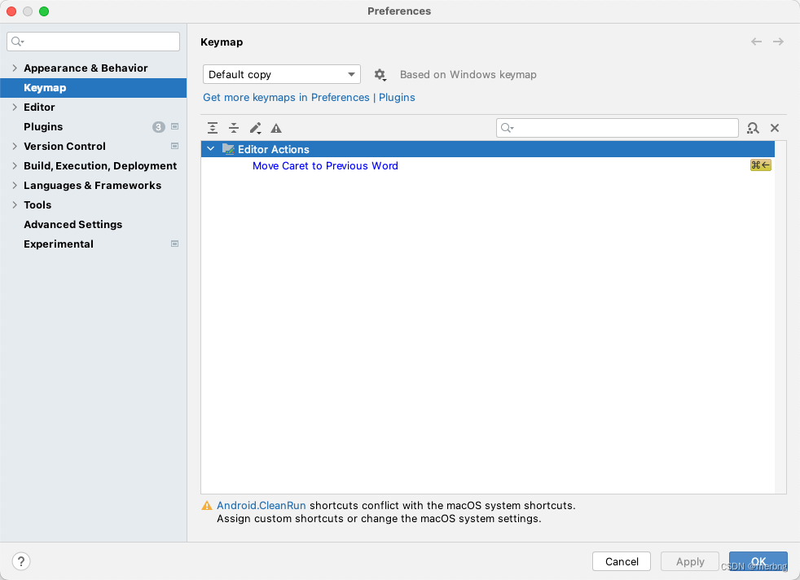Select the Editor Actions row

[488, 149]
